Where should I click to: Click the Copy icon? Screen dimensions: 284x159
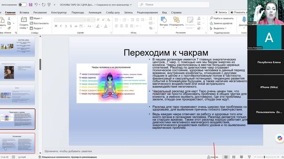9,23
